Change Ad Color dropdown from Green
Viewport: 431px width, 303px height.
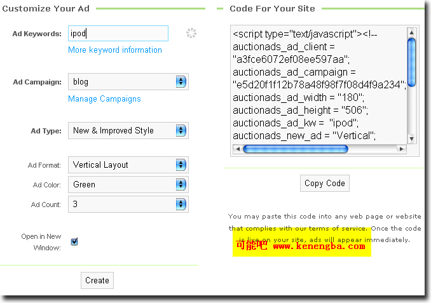[128, 184]
